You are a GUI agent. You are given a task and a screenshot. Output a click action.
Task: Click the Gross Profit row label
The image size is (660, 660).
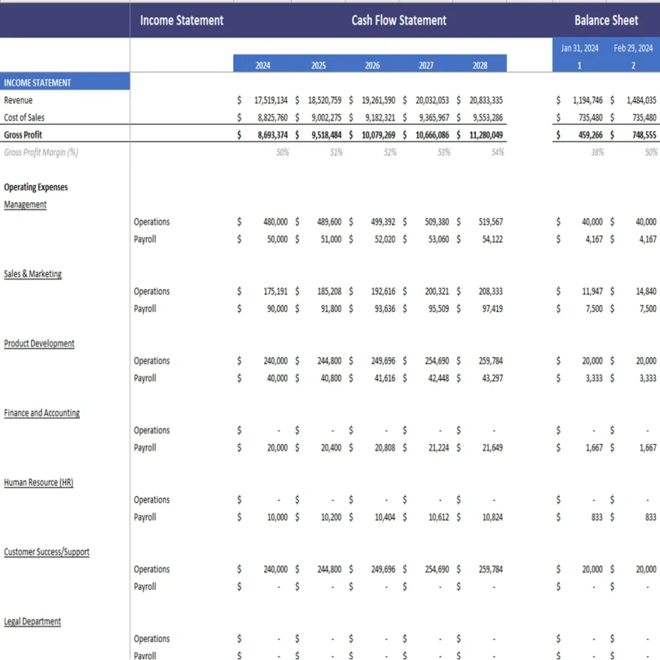[x=22, y=134]
